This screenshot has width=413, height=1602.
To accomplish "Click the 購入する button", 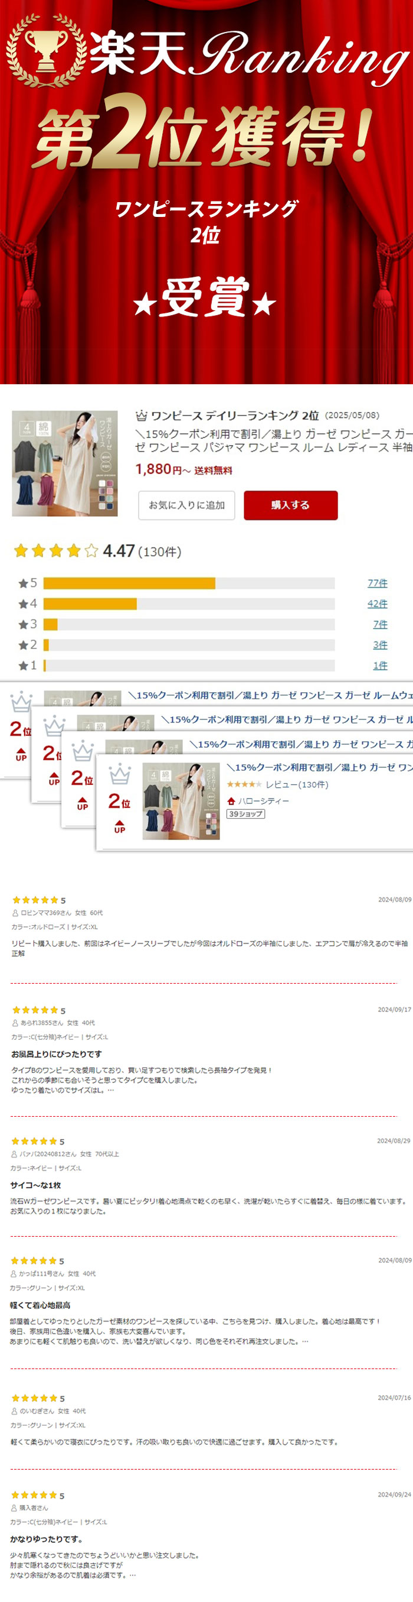I will [x=291, y=505].
